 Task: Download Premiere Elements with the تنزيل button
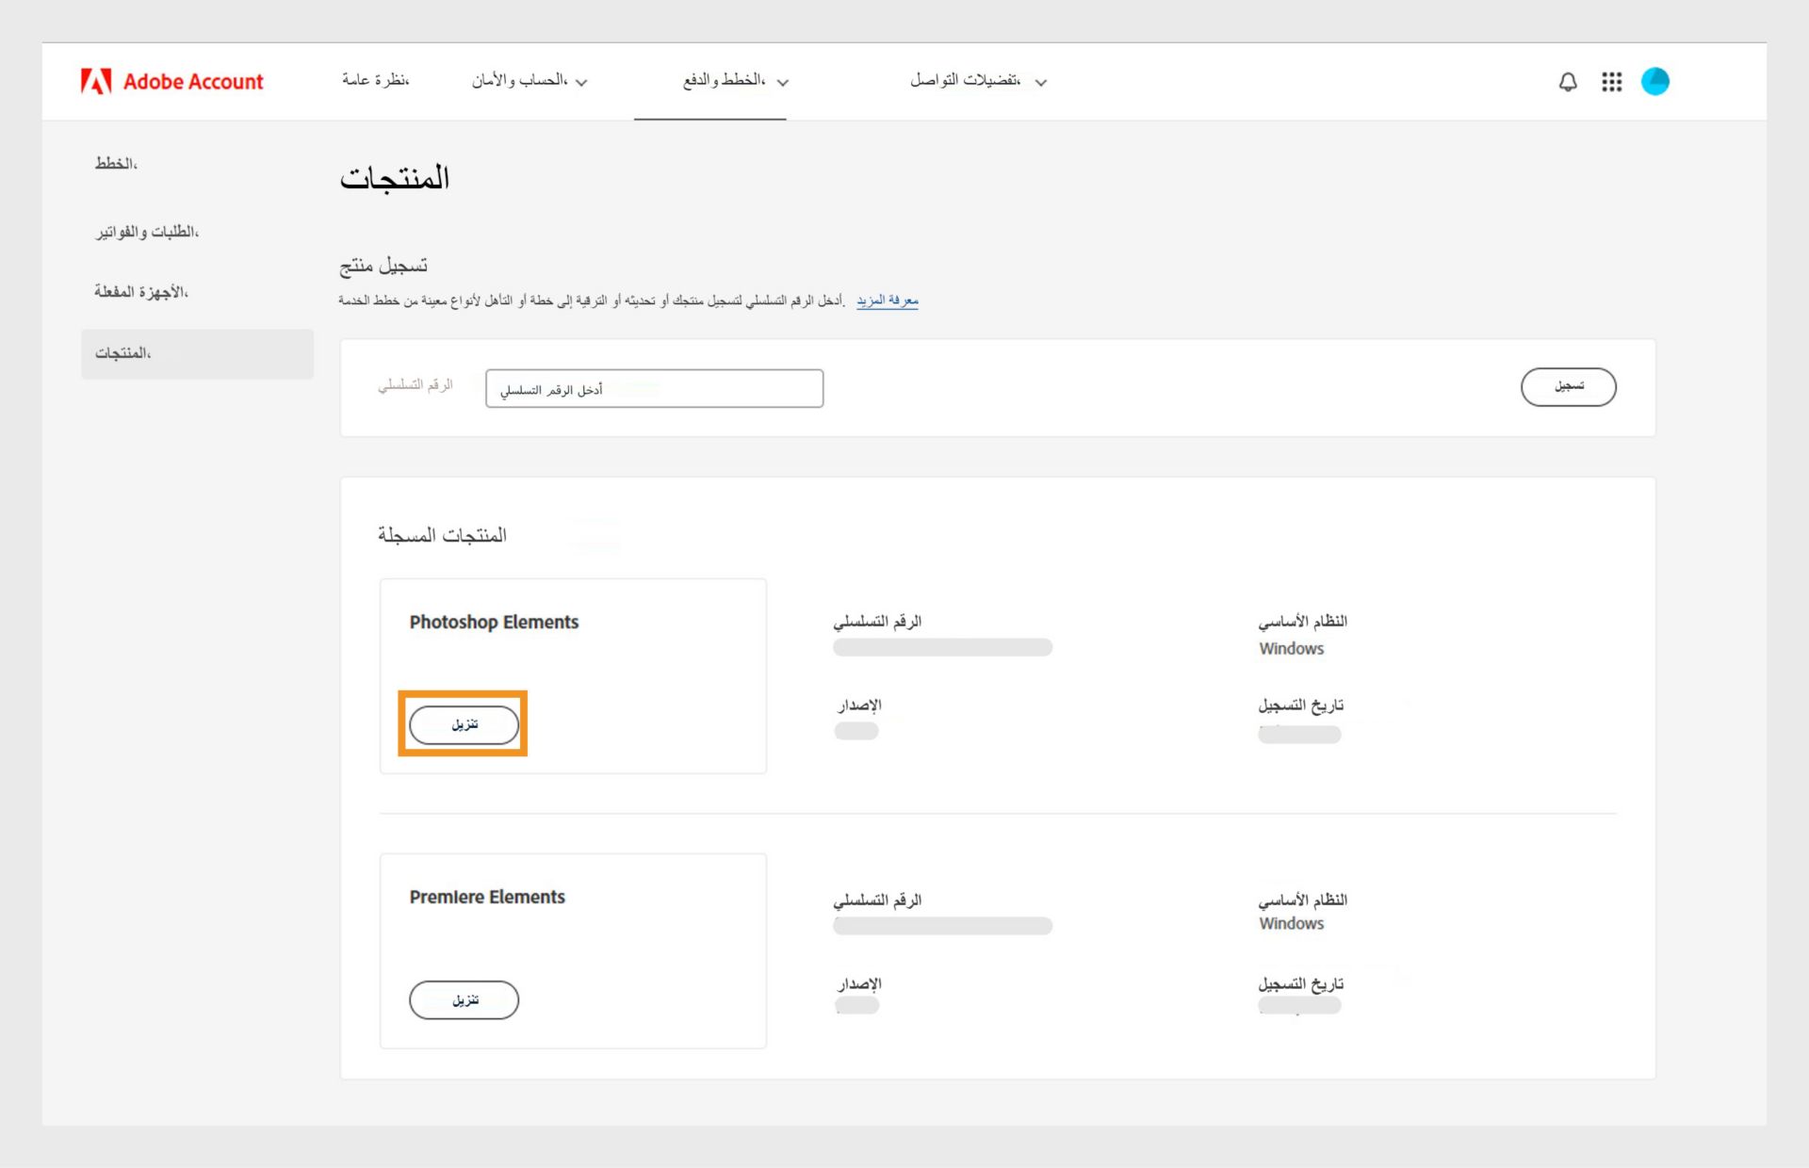coord(464,1000)
